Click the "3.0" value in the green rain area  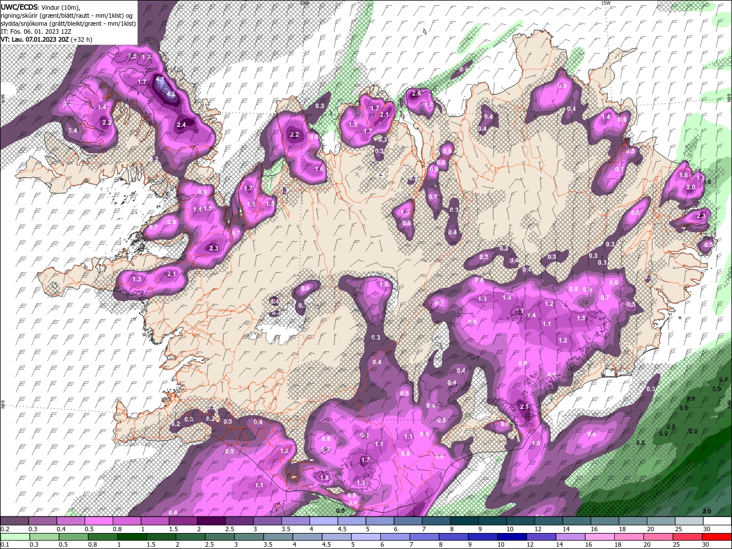tap(707, 511)
